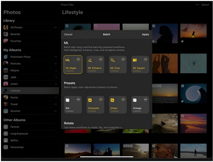Select the ML Magic workflow card

[x=73, y=64]
